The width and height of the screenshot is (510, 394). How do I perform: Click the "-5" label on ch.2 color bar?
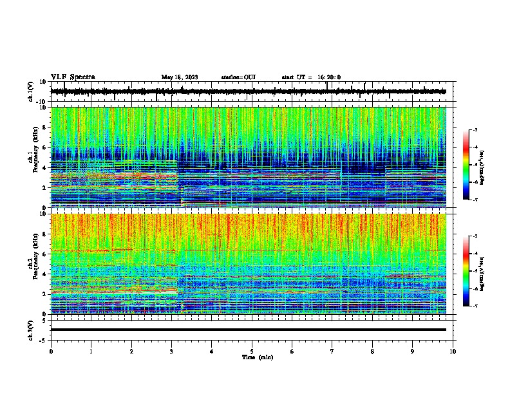475,271
